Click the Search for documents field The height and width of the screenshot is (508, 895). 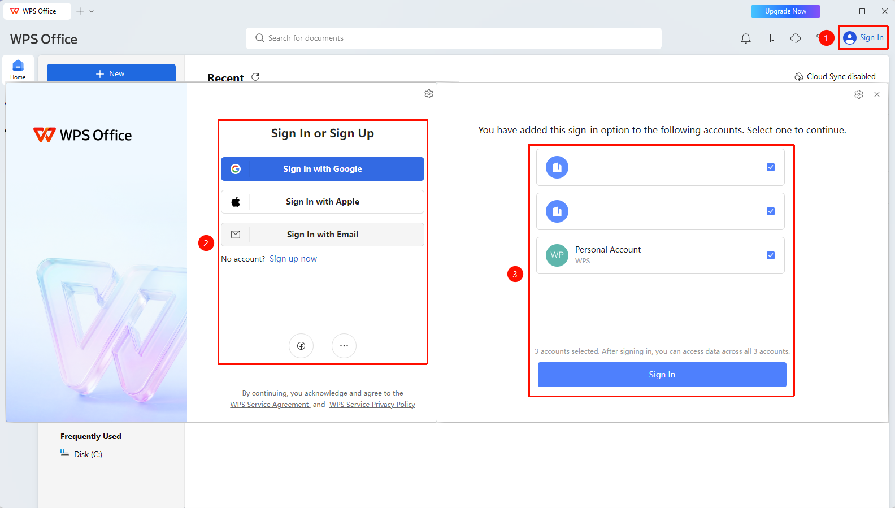tap(454, 38)
